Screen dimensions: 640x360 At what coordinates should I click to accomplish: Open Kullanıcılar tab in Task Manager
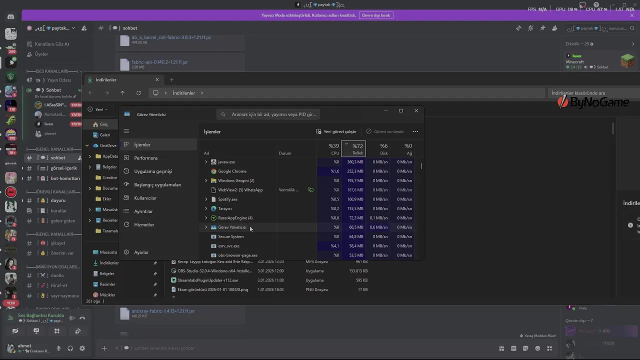[158, 198]
